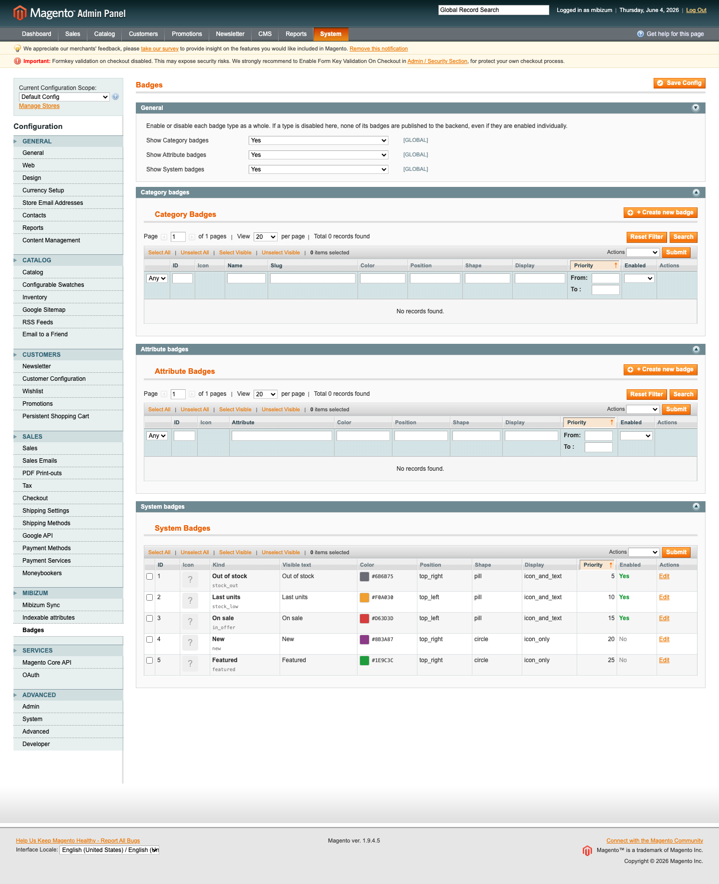Click the scope help icon next to Default Config
The width and height of the screenshot is (719, 884).
[x=115, y=97]
